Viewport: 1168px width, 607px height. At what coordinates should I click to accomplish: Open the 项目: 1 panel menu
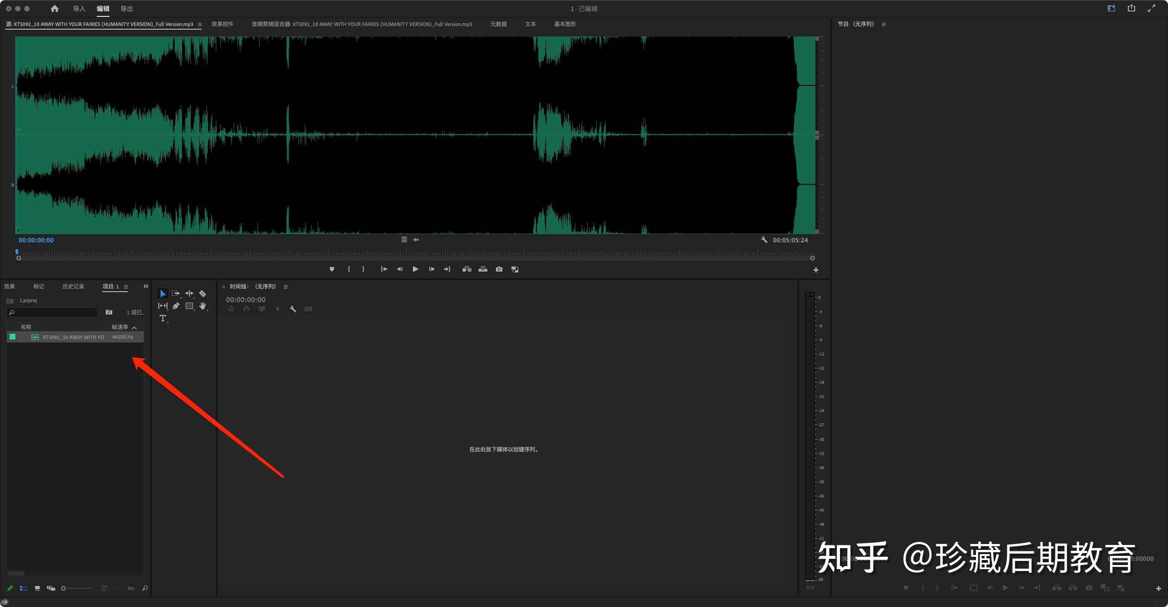[x=126, y=287]
